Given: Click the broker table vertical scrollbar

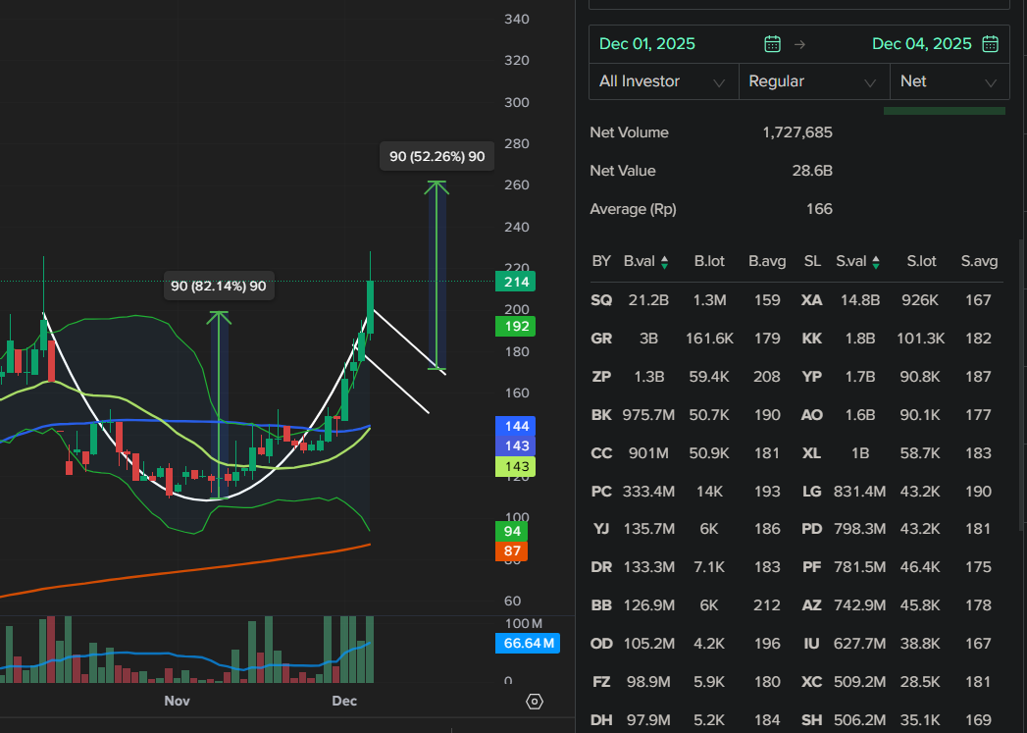Looking at the screenshot, I should point(1022,393).
